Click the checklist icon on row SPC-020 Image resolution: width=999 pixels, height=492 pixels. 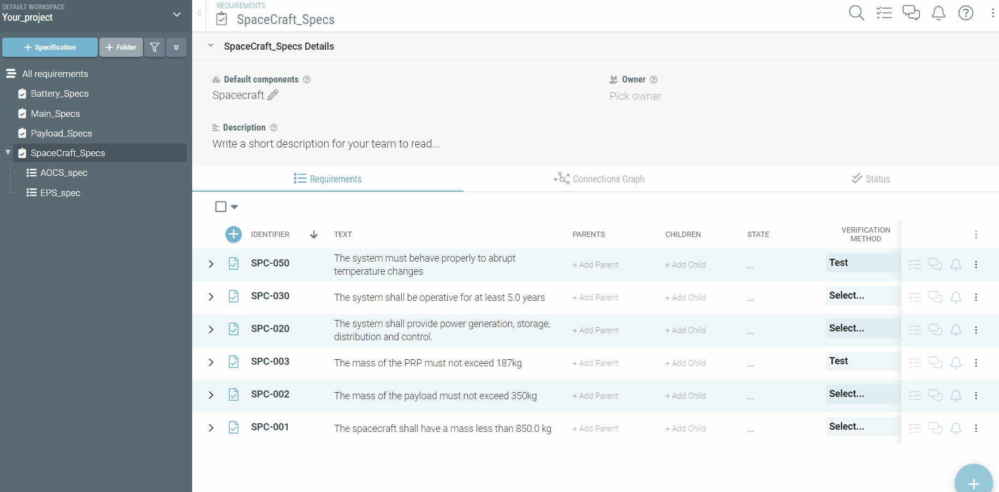[x=915, y=330]
